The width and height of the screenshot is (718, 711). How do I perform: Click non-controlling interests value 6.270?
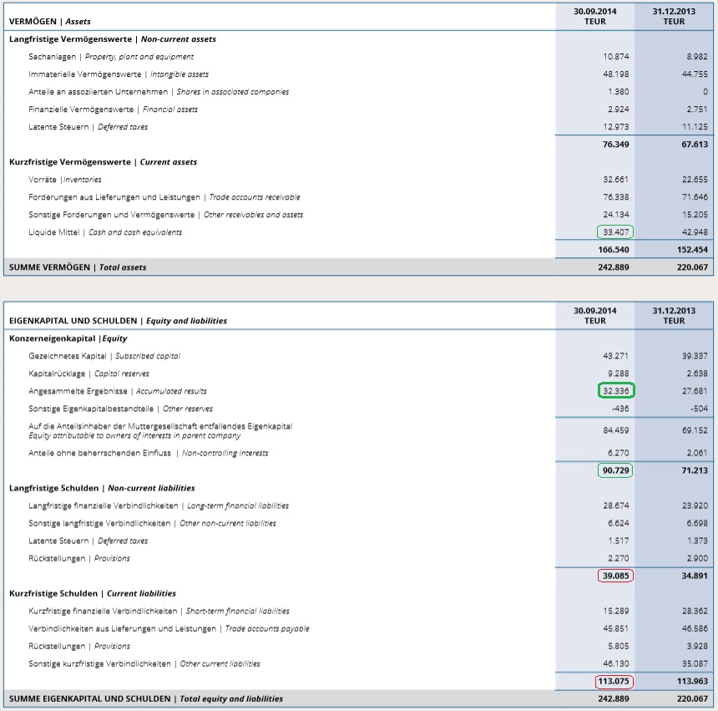618,453
